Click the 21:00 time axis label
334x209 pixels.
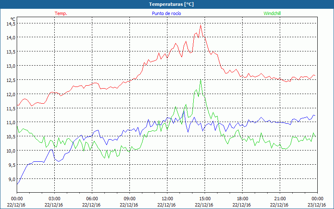(280, 199)
